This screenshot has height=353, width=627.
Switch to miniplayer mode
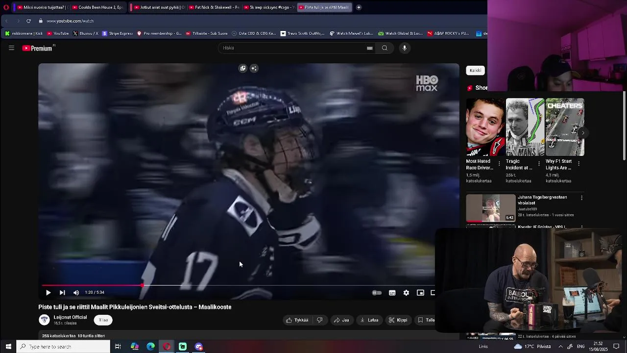click(x=420, y=293)
